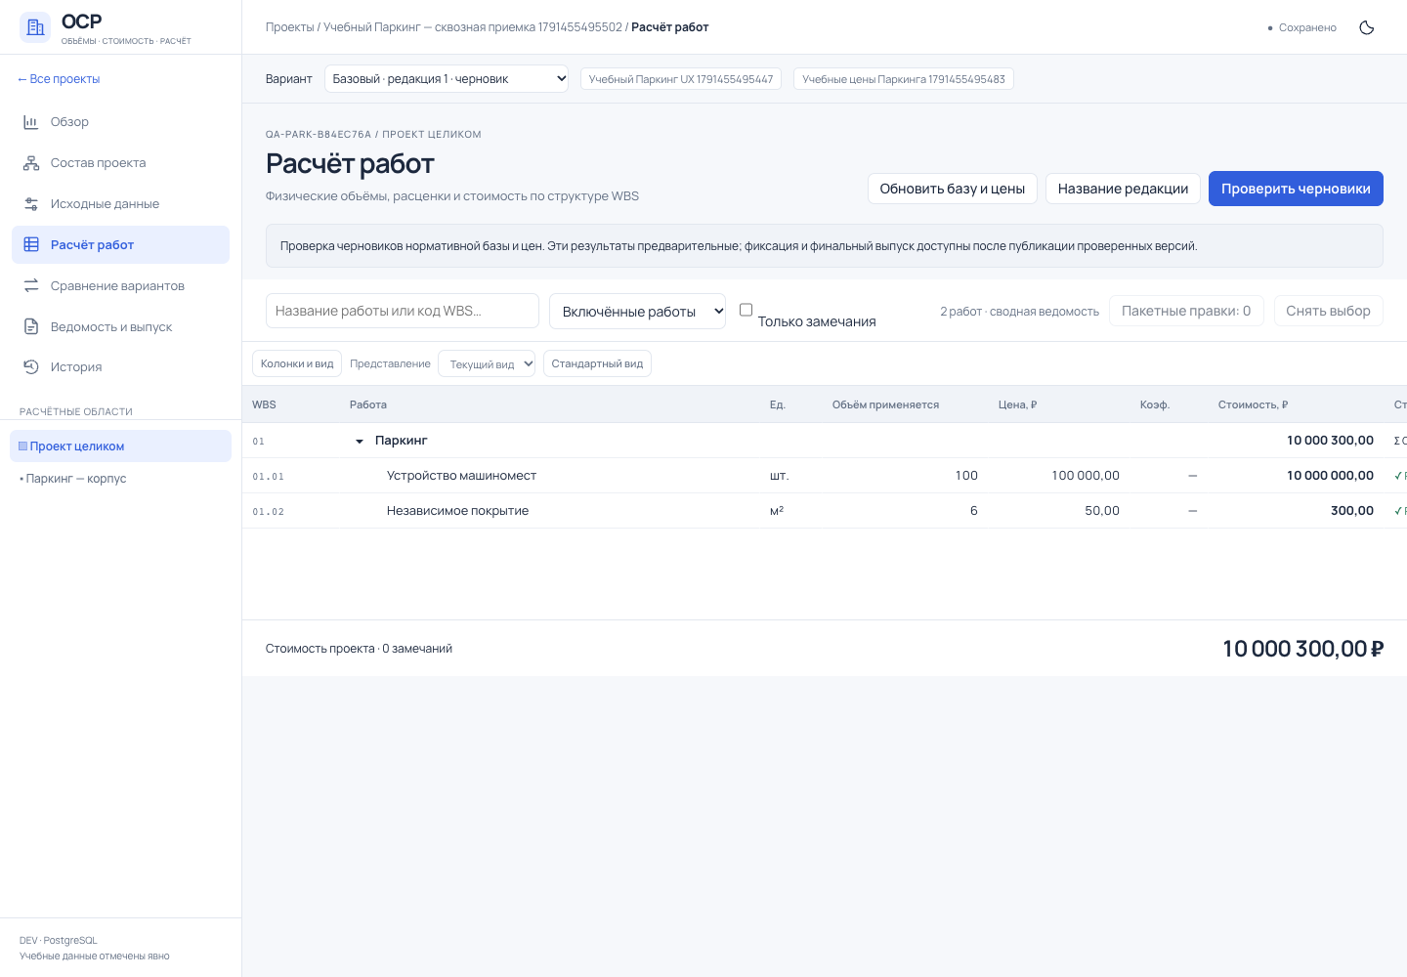
Task: Click the Сравнение вариантов arrows icon
Action: [31, 286]
